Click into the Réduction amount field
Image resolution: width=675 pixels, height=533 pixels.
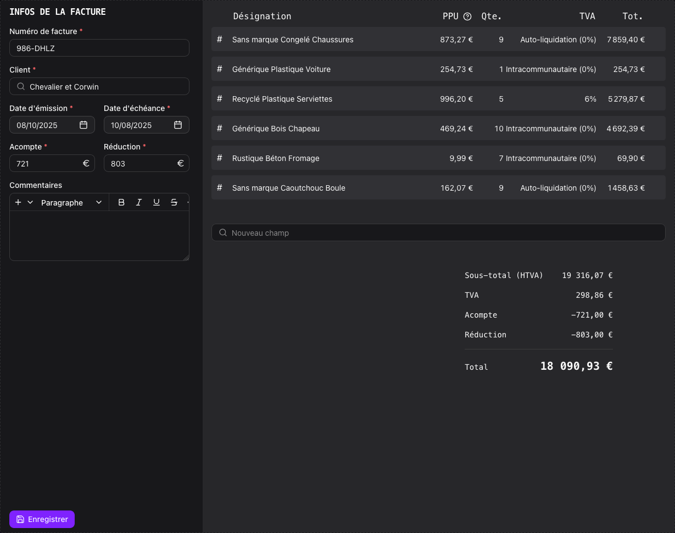pyautogui.click(x=141, y=163)
